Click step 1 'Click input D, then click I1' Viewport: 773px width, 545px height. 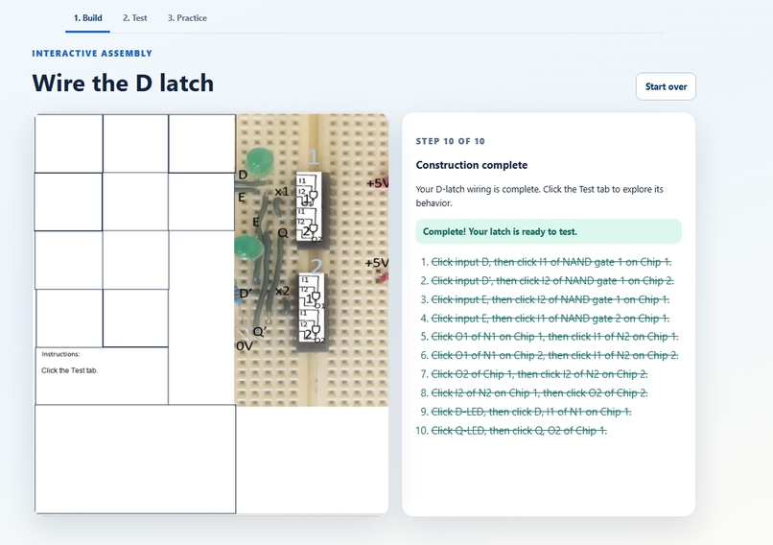(x=551, y=262)
